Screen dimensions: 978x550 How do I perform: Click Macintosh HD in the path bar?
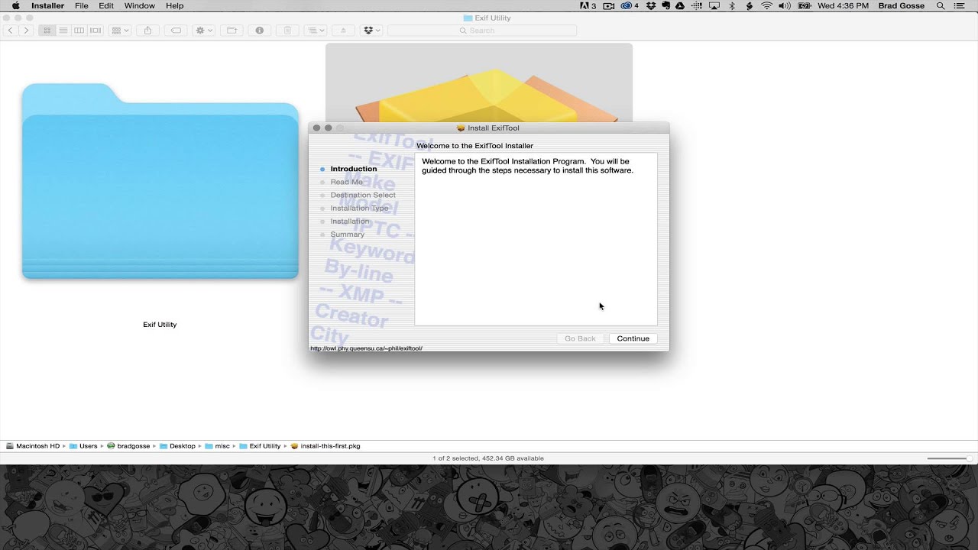tap(33, 446)
